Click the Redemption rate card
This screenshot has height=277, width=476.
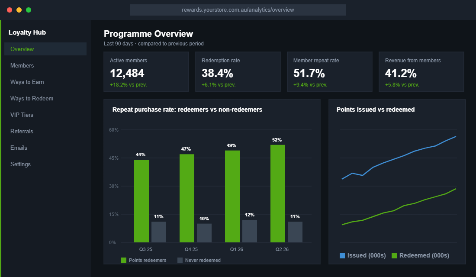[238, 72]
